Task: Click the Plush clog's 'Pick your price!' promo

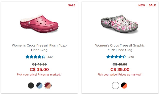Action: 39,74
